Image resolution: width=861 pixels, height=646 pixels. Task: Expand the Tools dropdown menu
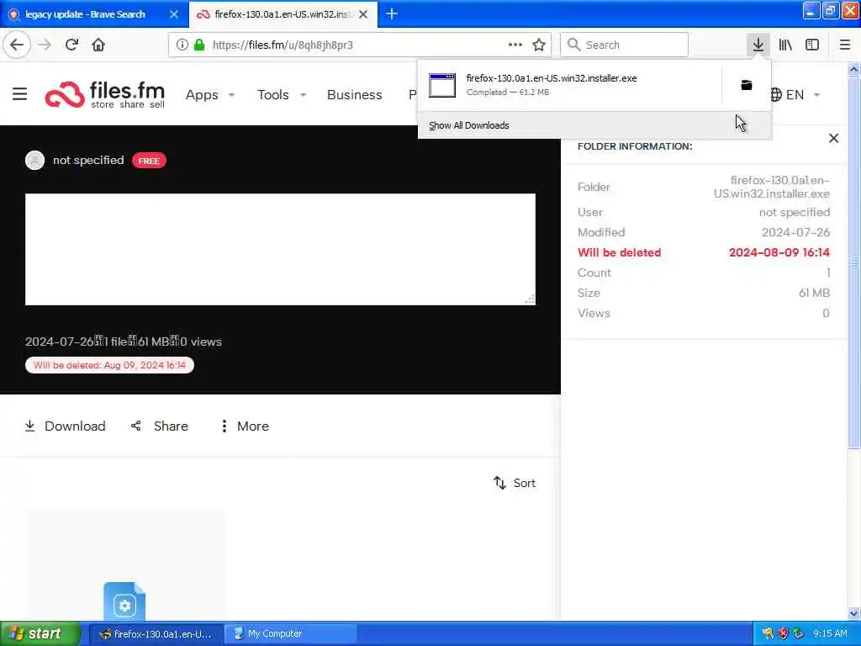[282, 94]
